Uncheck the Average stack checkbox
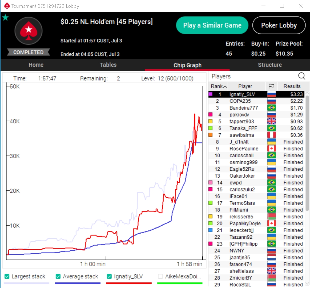Screen dimensions: 310x288 [x=58, y=276]
